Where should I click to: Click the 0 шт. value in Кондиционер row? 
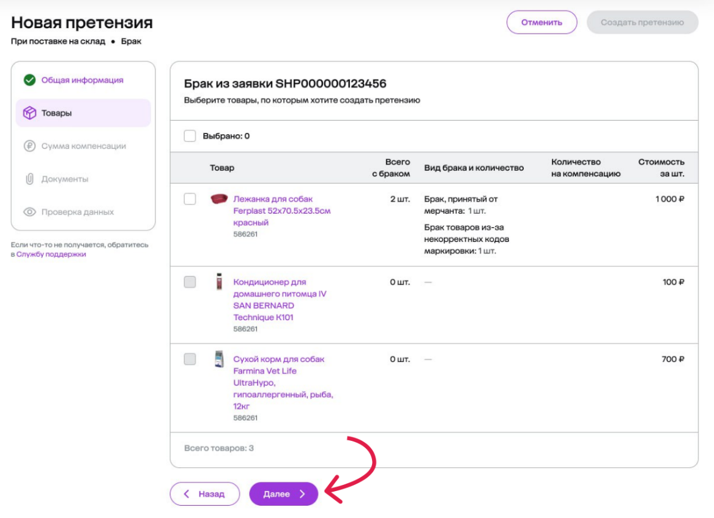(x=400, y=282)
